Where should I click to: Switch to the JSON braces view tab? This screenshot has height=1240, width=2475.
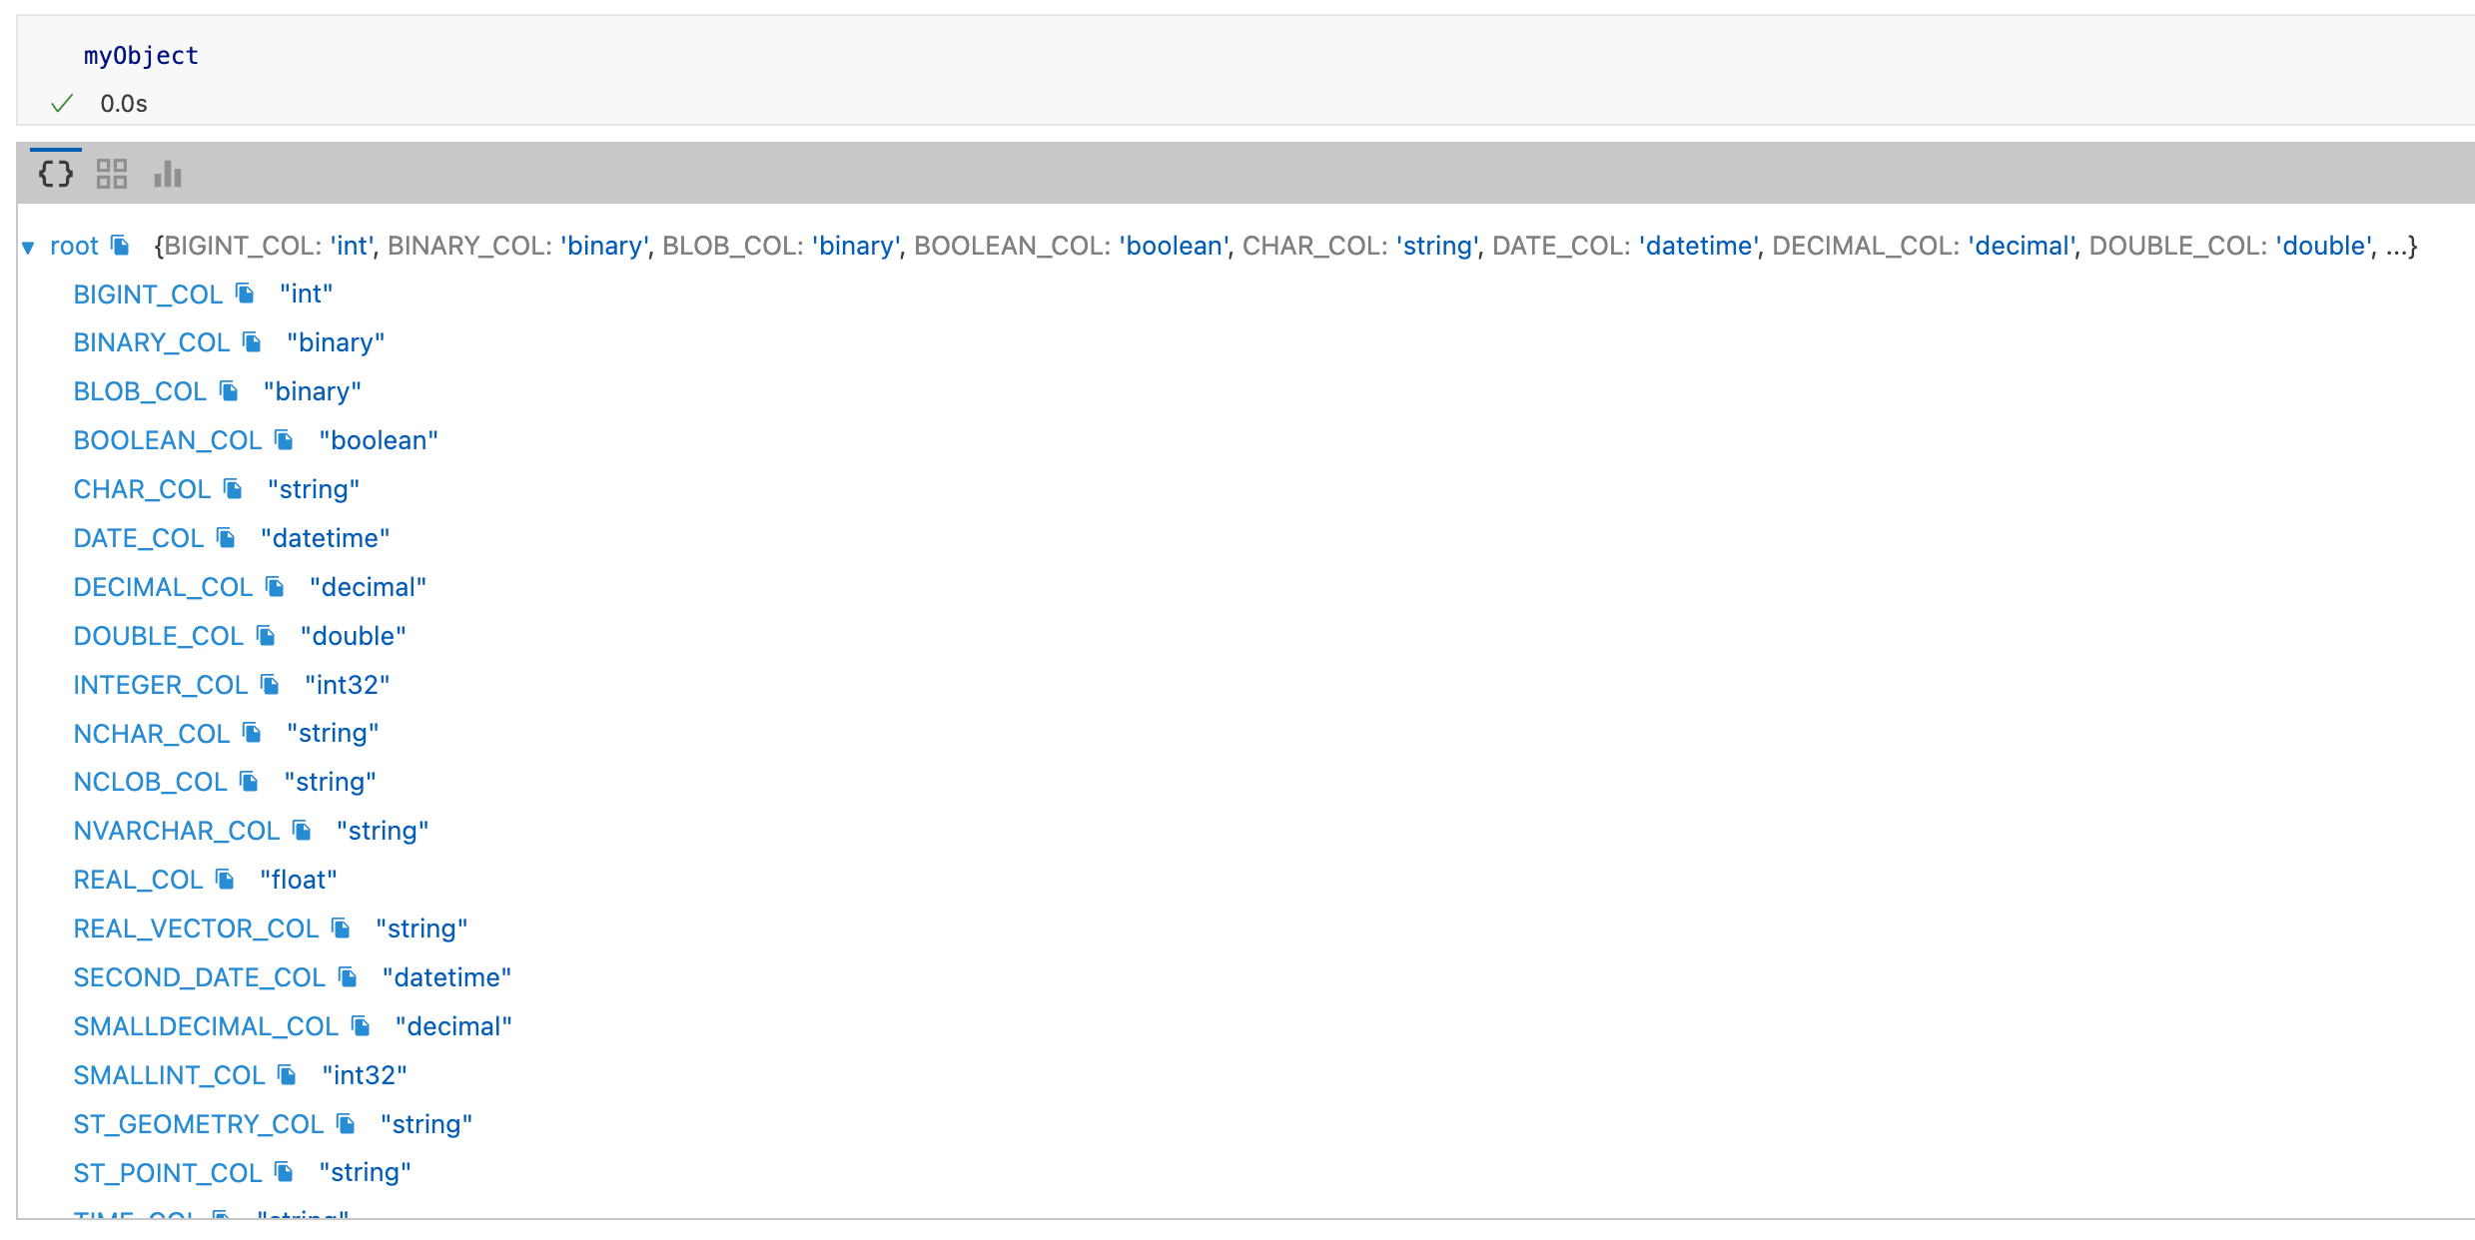tap(56, 174)
